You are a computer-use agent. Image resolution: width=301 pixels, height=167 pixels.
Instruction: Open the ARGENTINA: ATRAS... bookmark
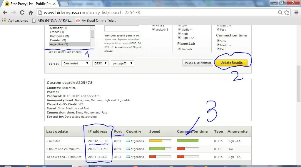point(52,21)
